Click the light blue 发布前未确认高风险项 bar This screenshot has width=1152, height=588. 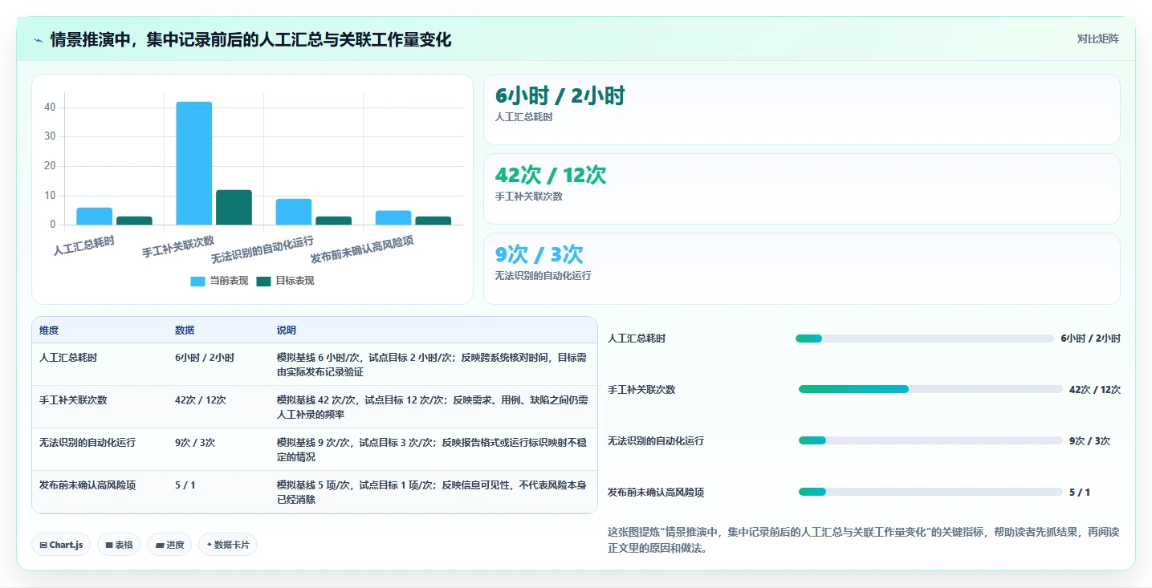[x=393, y=217]
